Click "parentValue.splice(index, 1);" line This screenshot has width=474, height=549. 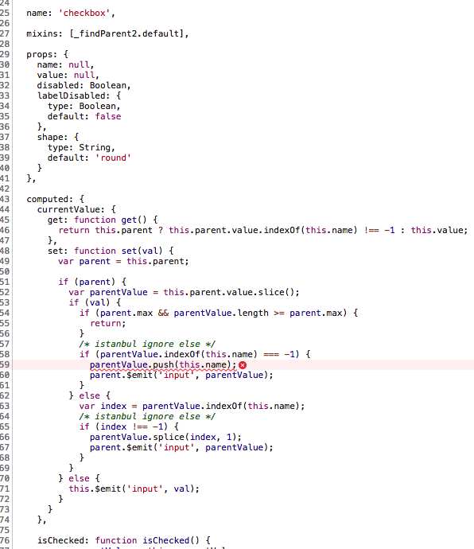pyautogui.click(x=165, y=438)
